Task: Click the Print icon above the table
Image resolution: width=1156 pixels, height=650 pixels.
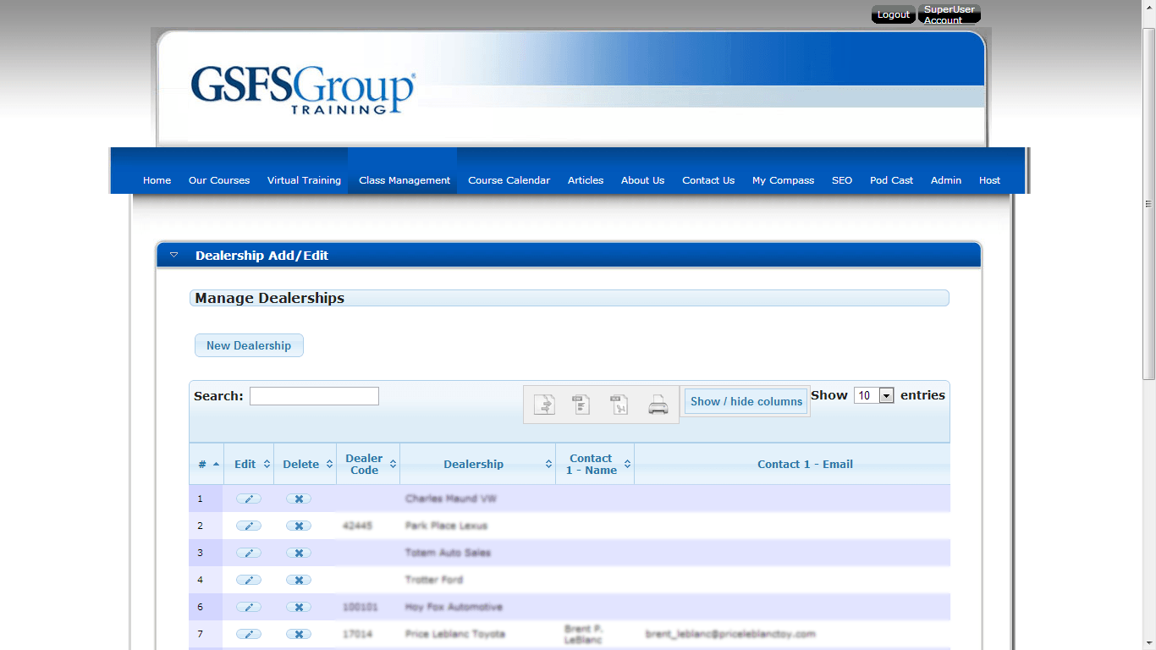Action: [x=658, y=405]
